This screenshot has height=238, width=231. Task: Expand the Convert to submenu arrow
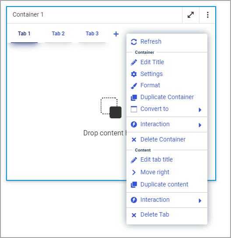click(200, 110)
